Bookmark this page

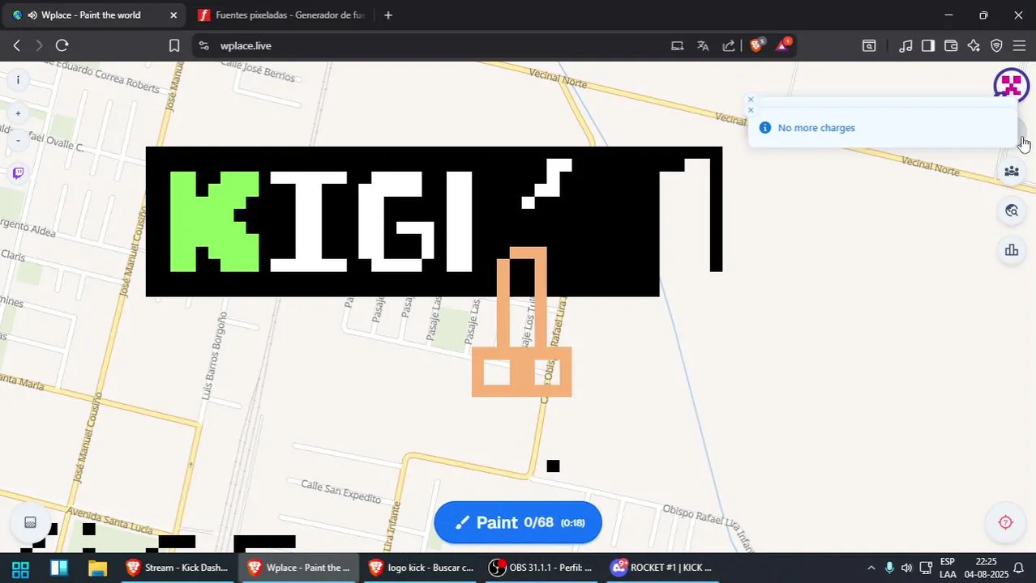pyautogui.click(x=173, y=45)
